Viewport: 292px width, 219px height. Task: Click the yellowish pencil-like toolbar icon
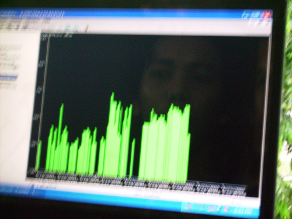click(x=86, y=29)
